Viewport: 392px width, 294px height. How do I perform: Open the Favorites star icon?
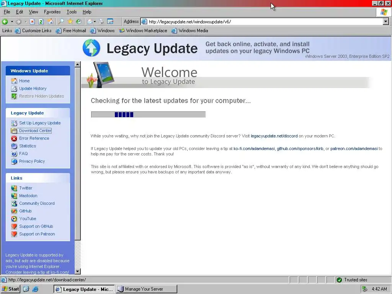(x=70, y=22)
